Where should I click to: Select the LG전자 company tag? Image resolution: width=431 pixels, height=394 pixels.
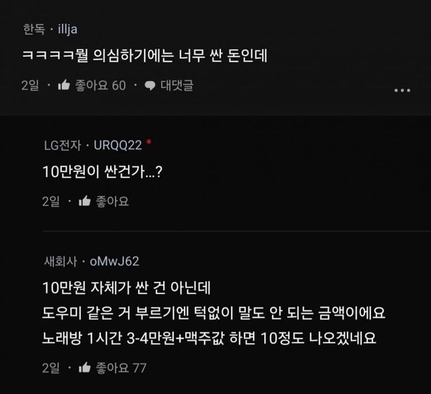[x=63, y=145]
